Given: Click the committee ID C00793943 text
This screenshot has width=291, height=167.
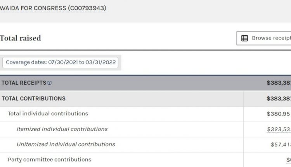Looking at the screenshot, I should click(x=87, y=8).
